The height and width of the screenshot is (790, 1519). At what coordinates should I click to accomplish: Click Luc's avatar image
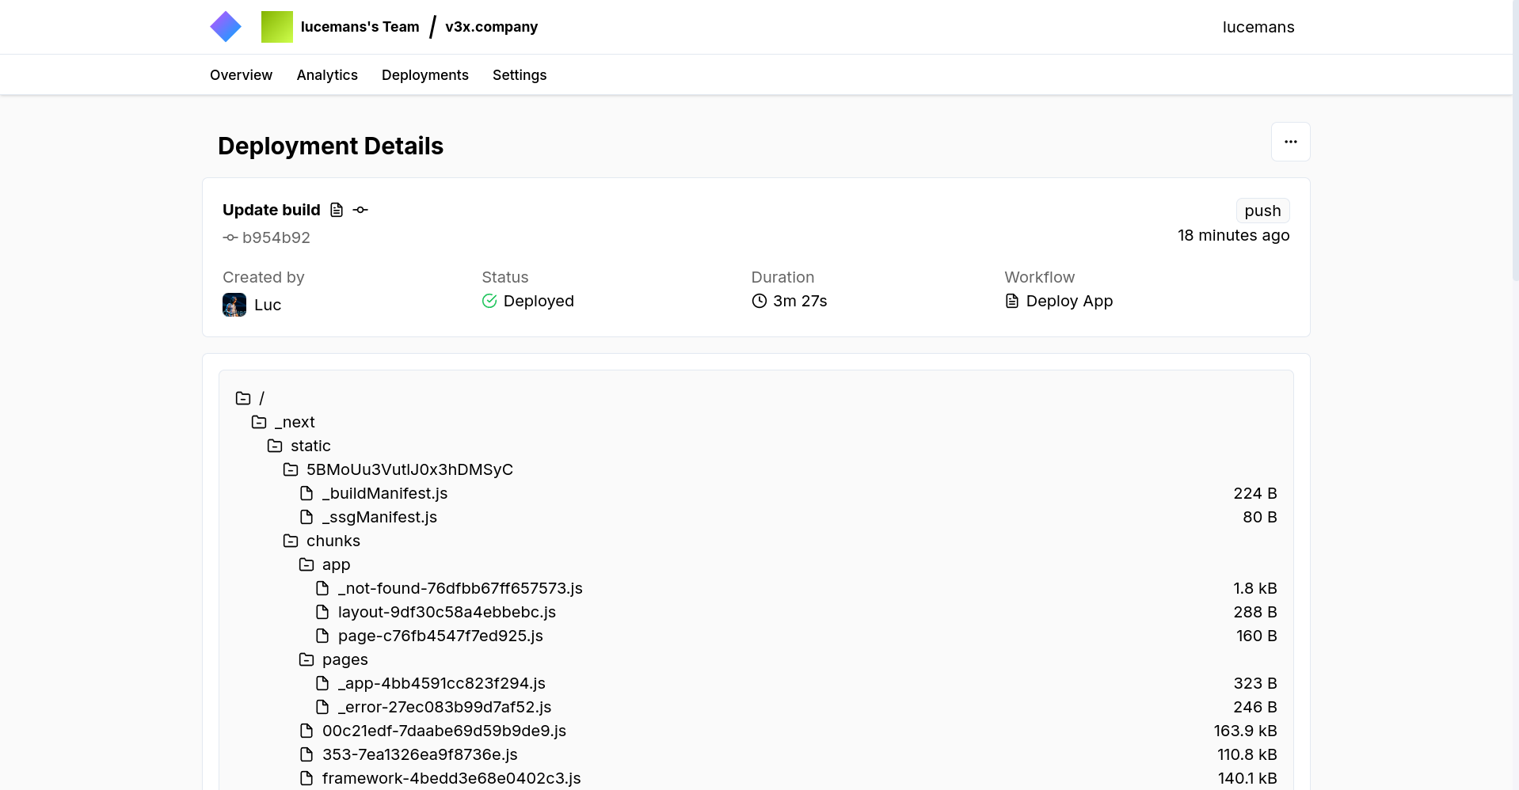click(x=234, y=305)
